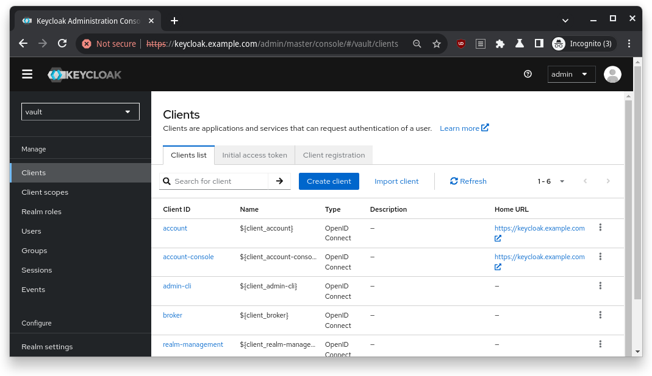
Task: Click the Client ID column header
Action: 177,209
